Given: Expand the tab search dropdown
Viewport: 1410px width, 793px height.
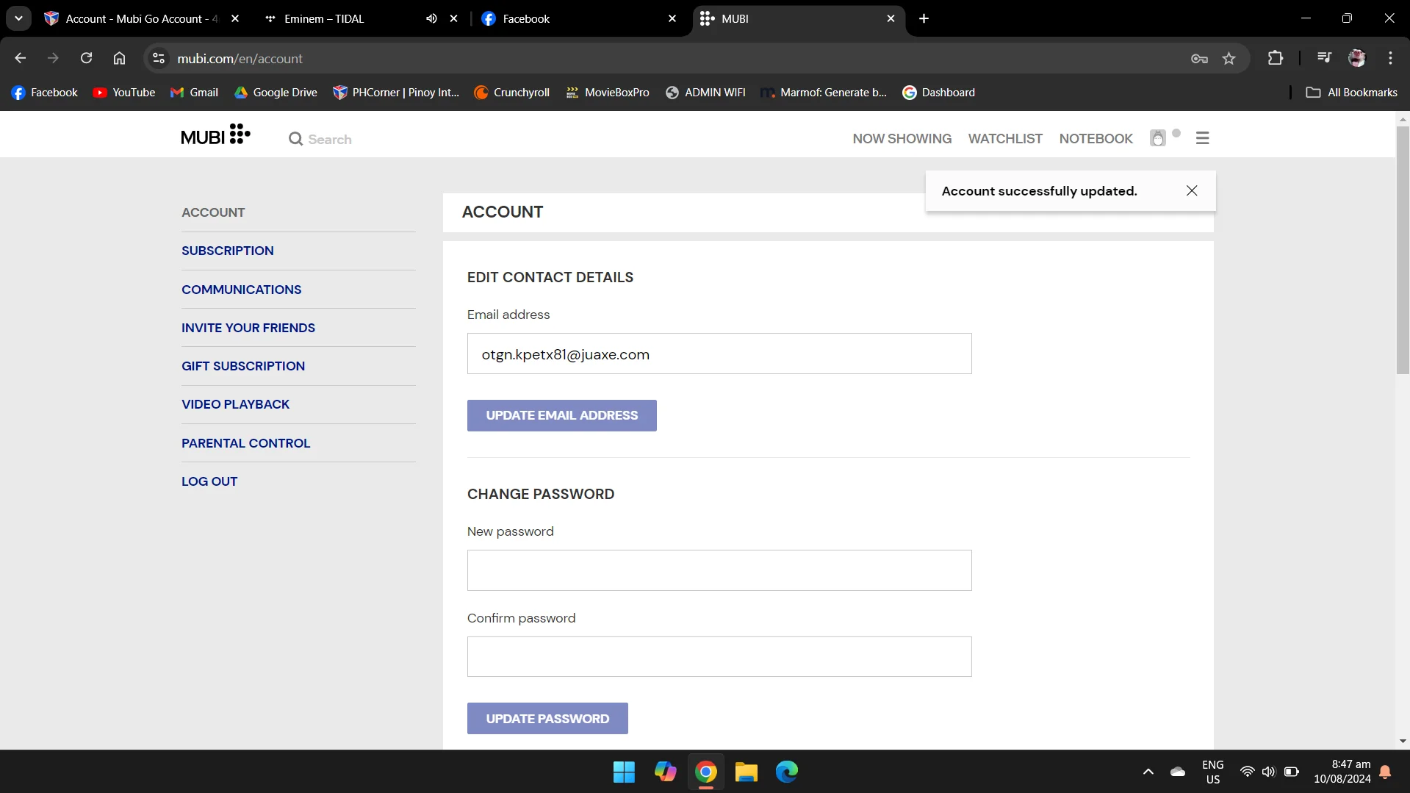Looking at the screenshot, I should [x=18, y=18].
